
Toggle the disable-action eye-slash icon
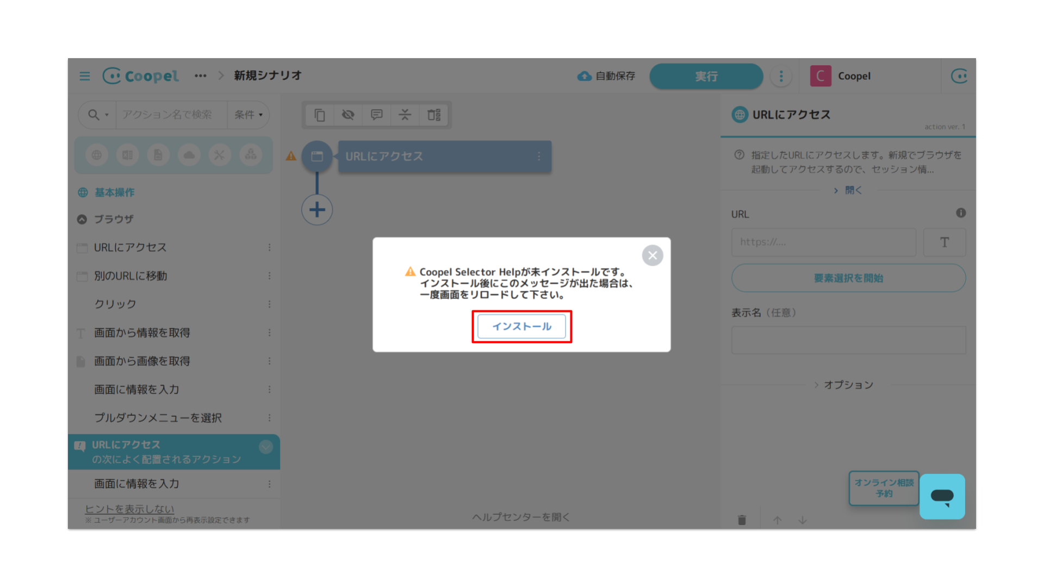click(x=348, y=115)
